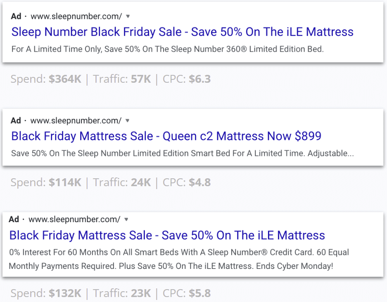Open the third ad's Black Friday Mattress Sale headline

click(x=167, y=235)
